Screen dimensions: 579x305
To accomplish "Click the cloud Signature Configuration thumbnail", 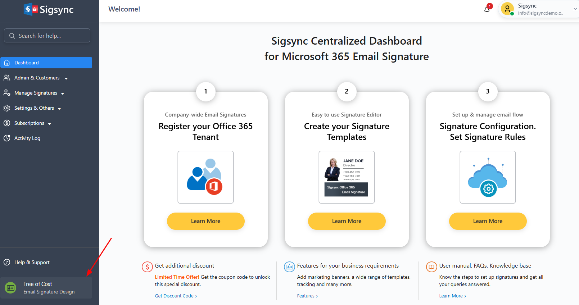I will pyautogui.click(x=488, y=177).
